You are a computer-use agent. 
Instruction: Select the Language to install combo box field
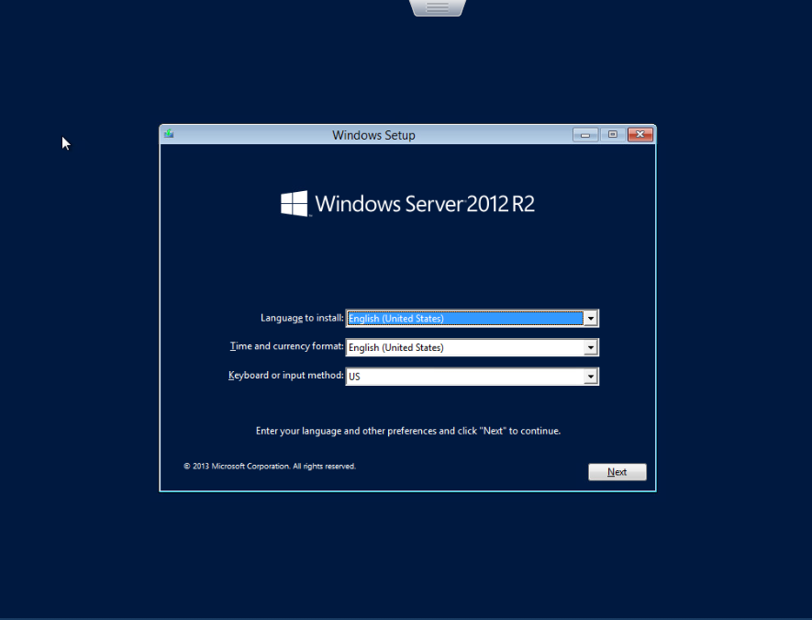point(472,319)
